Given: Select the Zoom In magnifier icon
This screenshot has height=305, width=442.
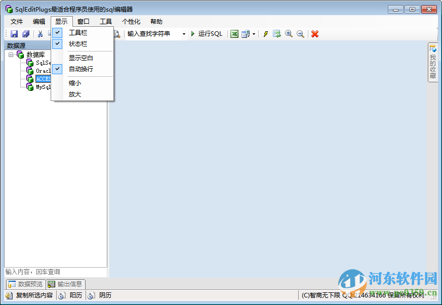Looking at the screenshot, I should click(x=289, y=34).
